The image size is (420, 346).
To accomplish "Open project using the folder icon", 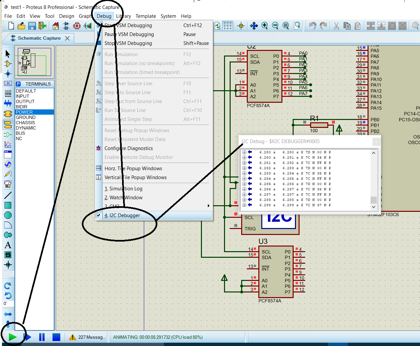I will [21, 26].
